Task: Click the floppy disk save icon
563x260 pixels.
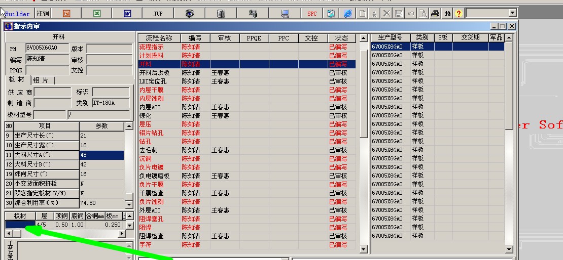Action: (399, 14)
